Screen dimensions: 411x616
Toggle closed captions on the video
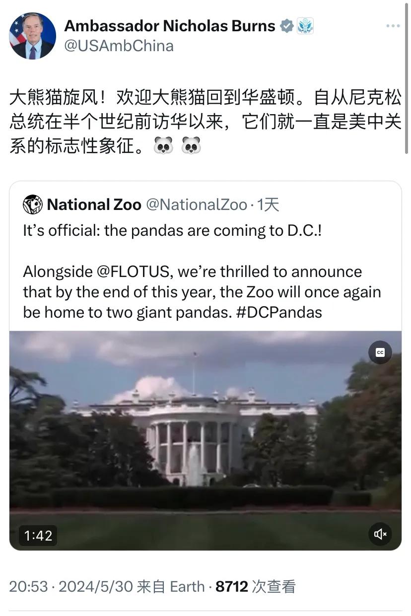point(380,352)
